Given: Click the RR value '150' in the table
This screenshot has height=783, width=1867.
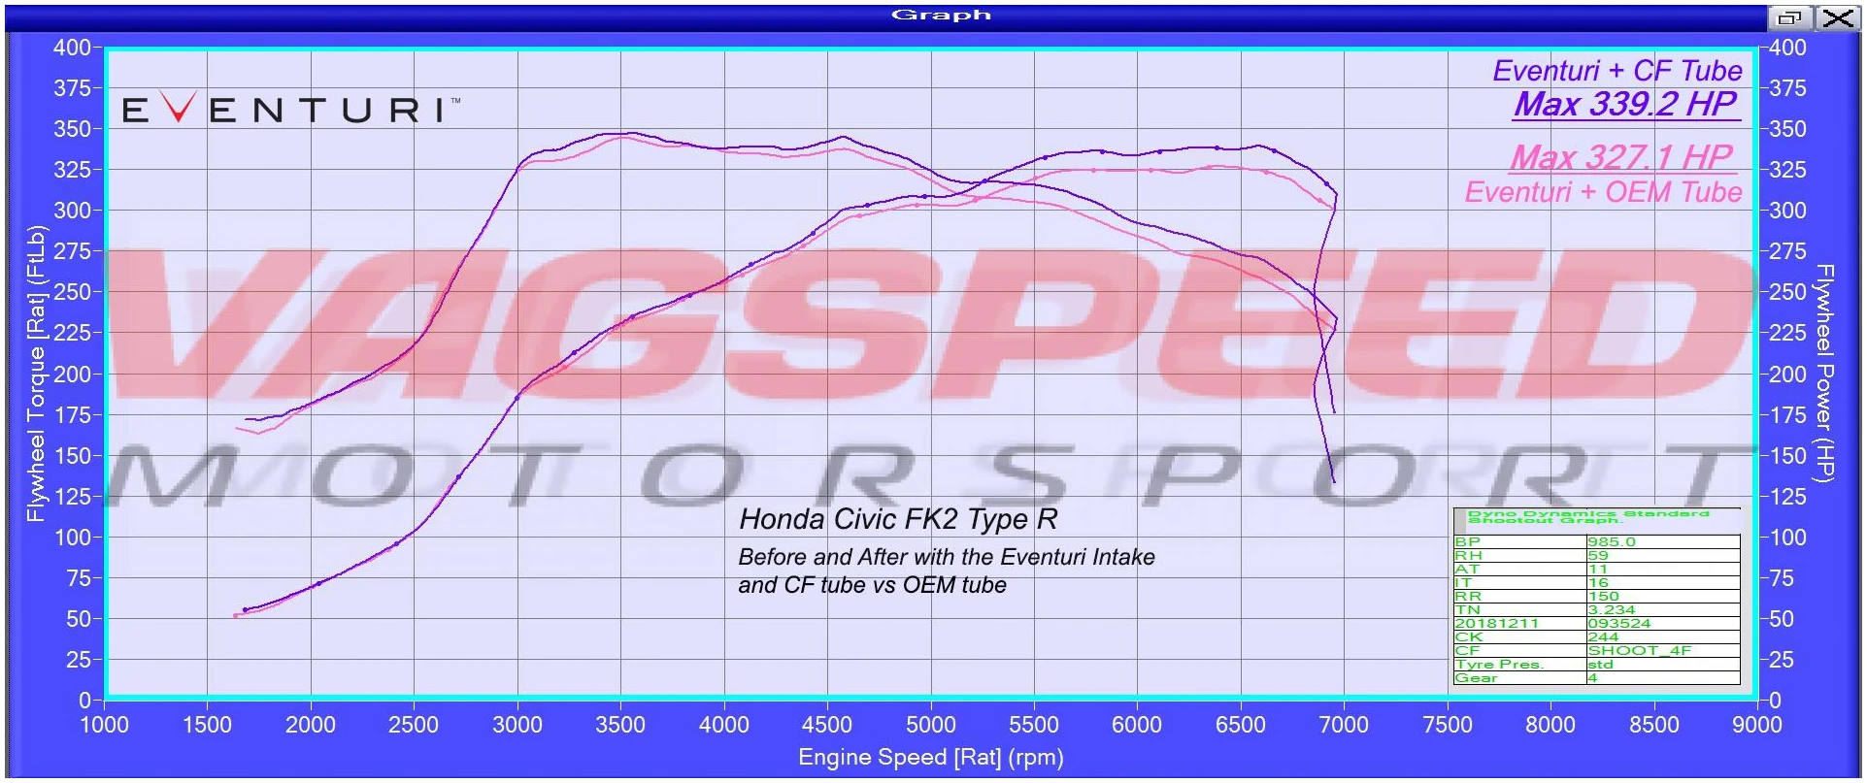Looking at the screenshot, I should pos(1663,597).
